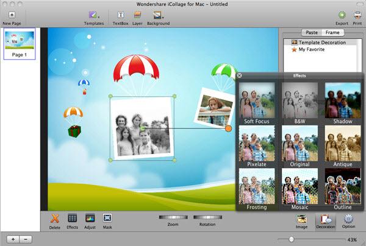Click the top-left resize handle of the selected photo
Viewport: 366px width, 246px height.
point(110,96)
